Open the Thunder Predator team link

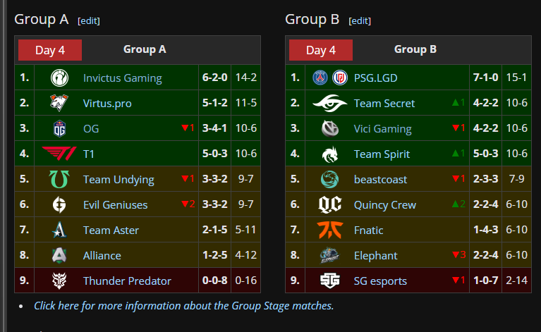pos(127,281)
